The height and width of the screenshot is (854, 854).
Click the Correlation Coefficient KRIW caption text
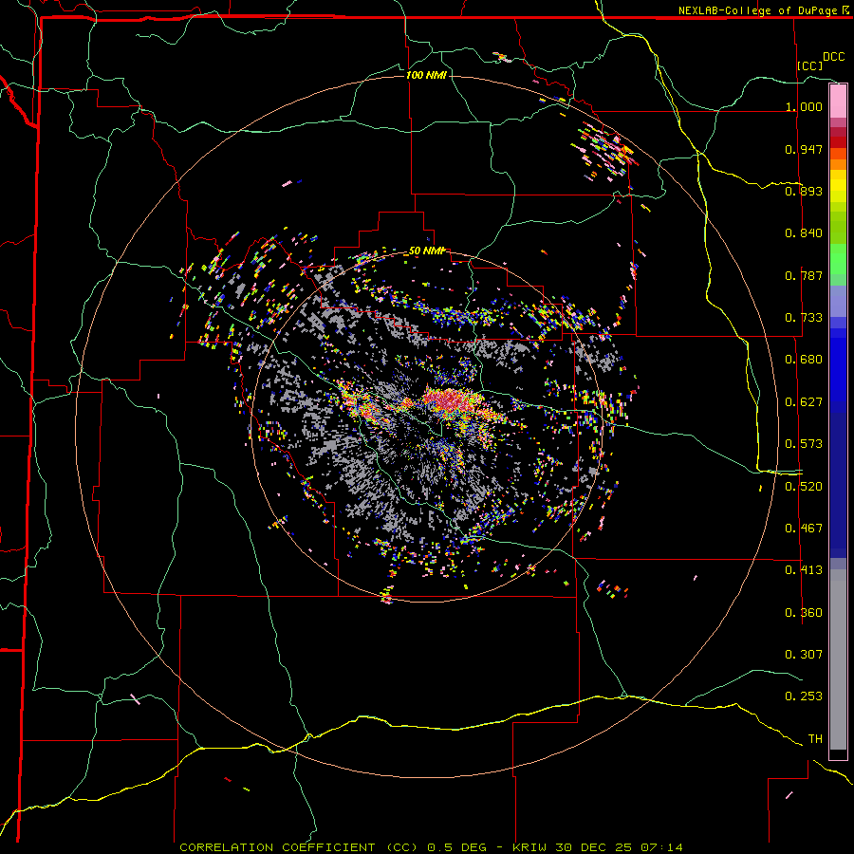431,847
